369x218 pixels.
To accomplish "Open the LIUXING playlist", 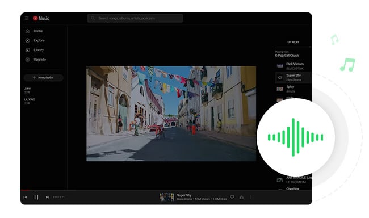I will click(30, 101).
